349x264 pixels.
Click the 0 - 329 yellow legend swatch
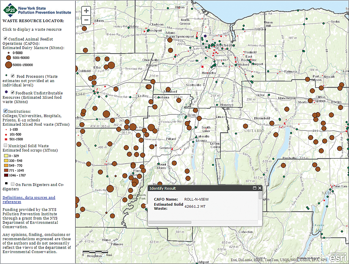coord(6,156)
